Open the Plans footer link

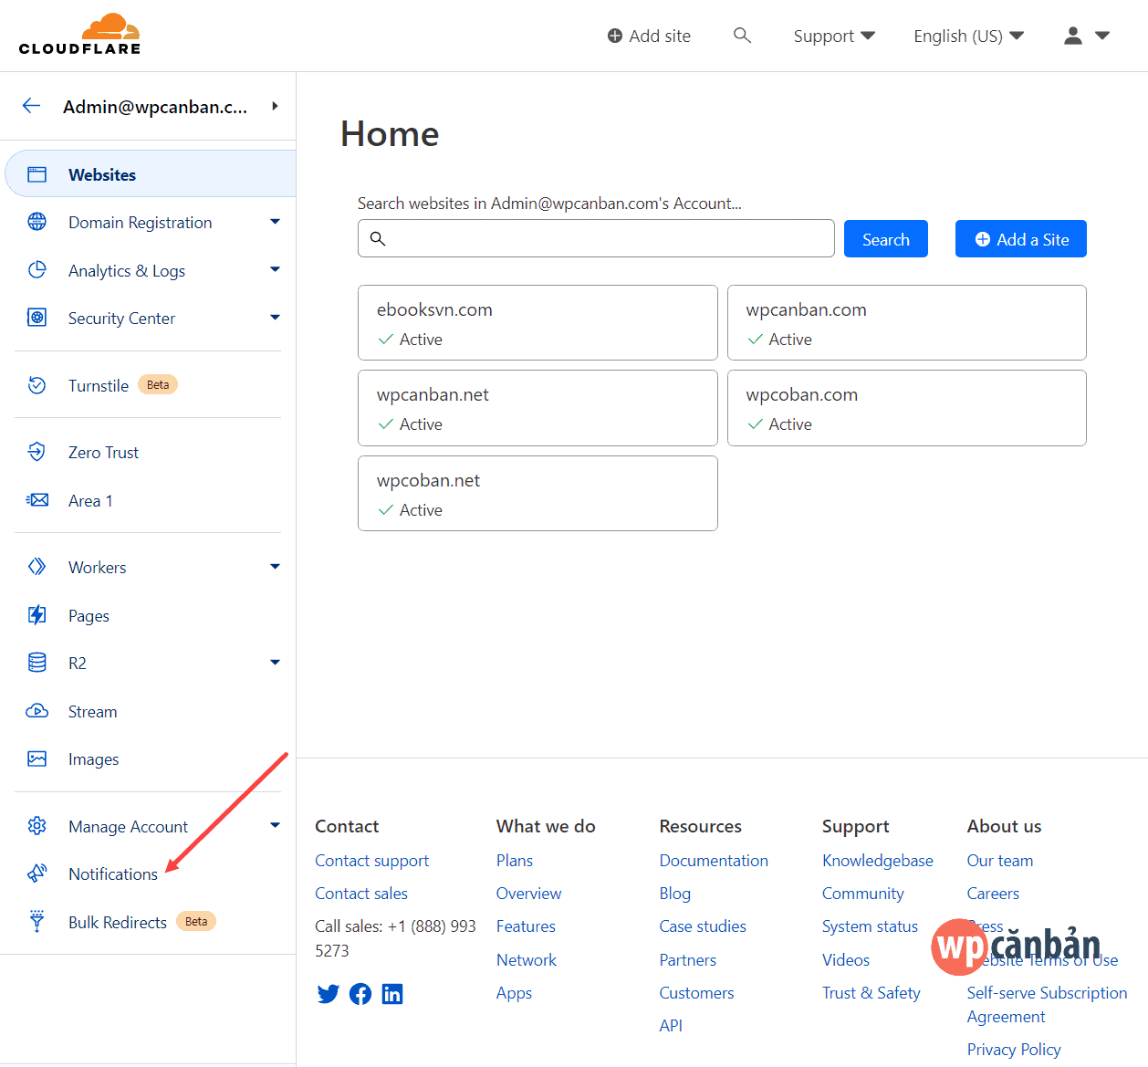tap(515, 861)
